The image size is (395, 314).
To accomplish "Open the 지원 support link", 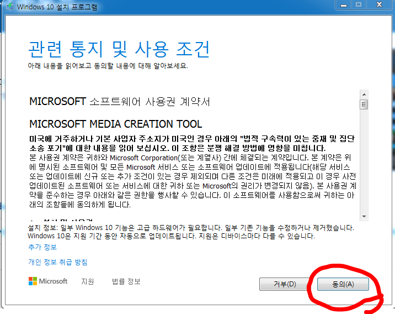I will 87,281.
